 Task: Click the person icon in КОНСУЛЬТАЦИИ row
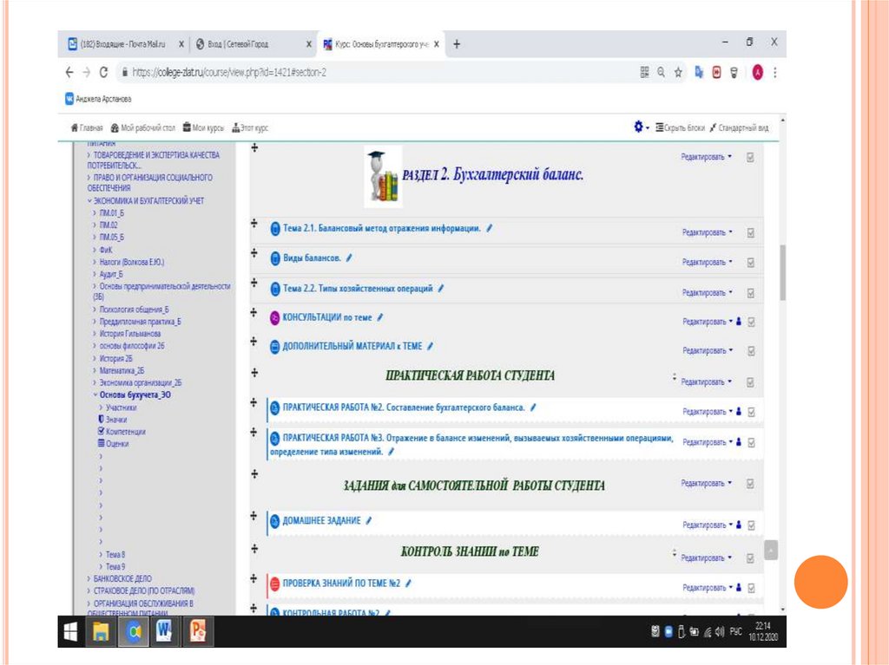(x=739, y=321)
